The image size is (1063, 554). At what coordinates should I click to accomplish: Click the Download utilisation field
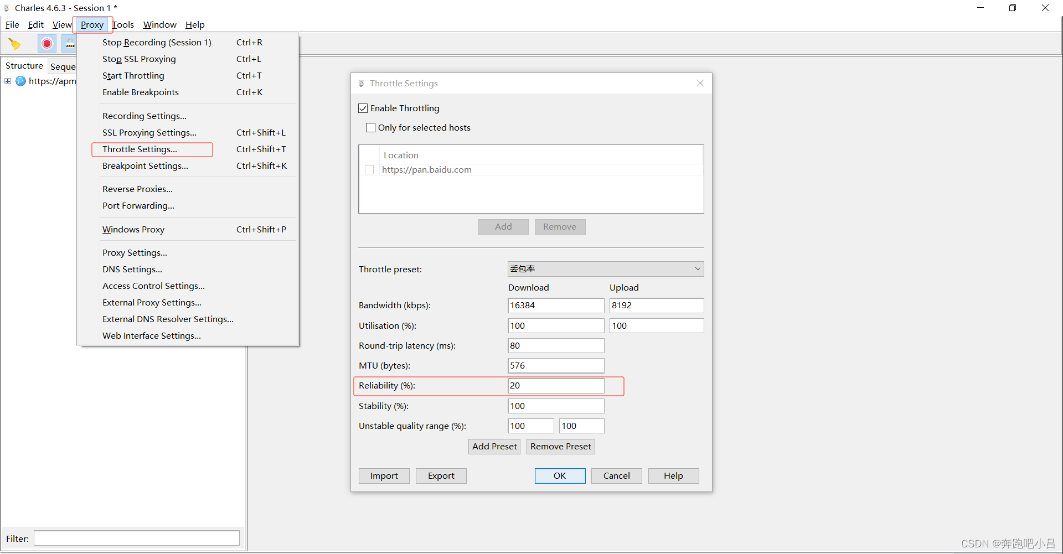[556, 326]
